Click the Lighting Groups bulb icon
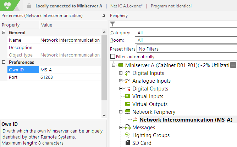237x147 pixels. [128, 135]
